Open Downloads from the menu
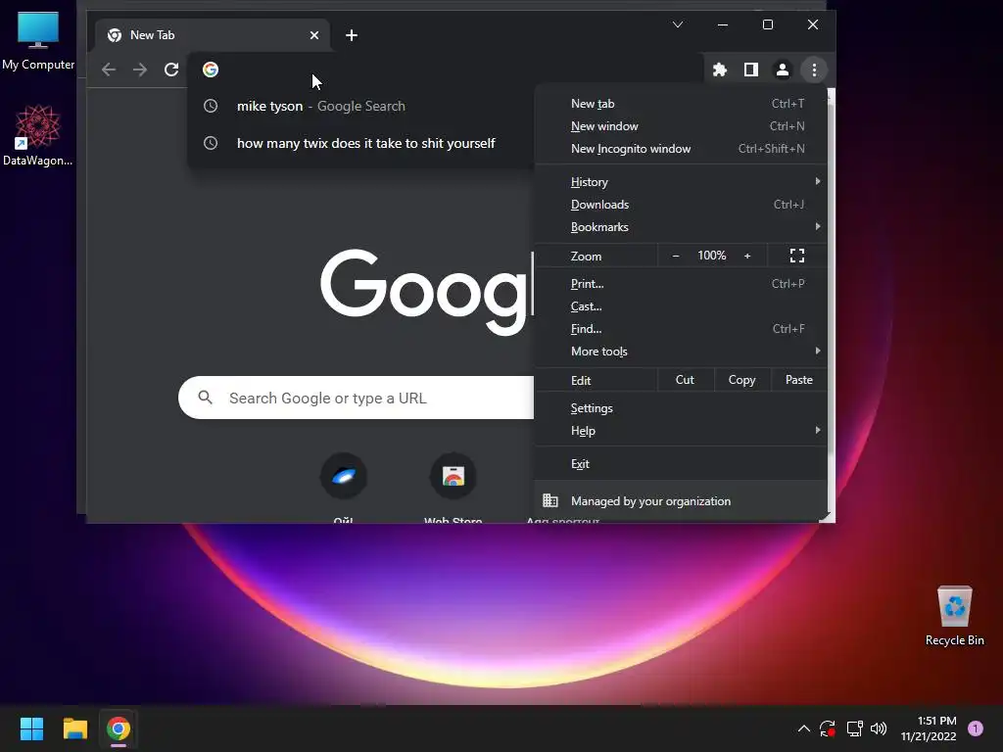This screenshot has width=1003, height=752. pos(681,205)
